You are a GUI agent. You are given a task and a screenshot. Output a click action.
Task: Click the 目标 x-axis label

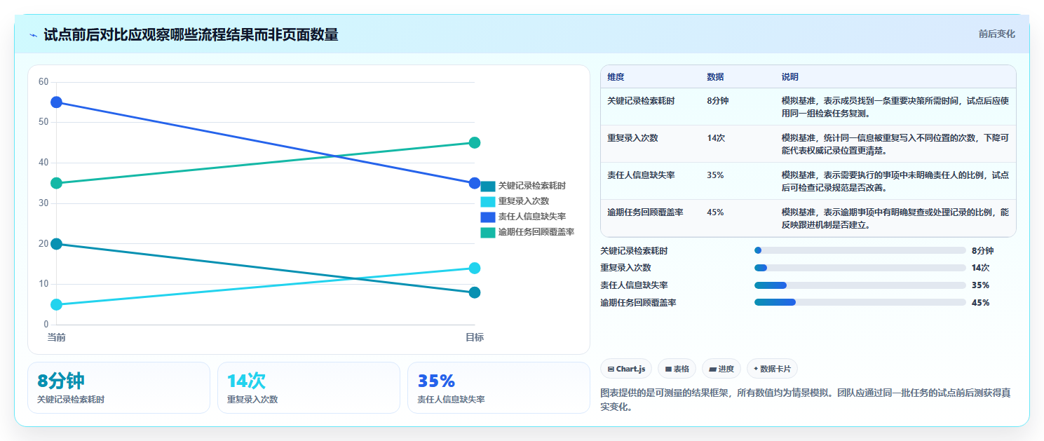(x=475, y=337)
